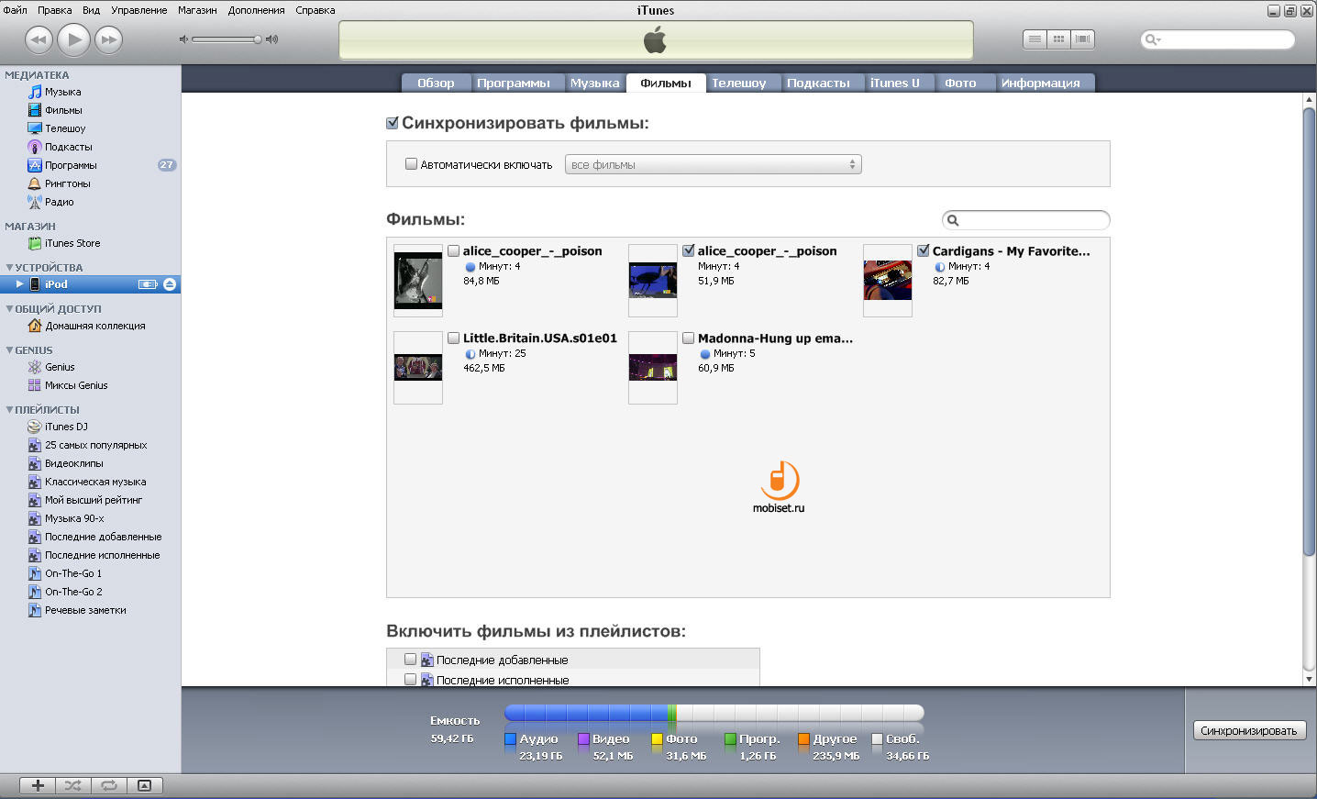Screen dimensions: 1317x799
Task: Switch to the Обзор tab
Action: tap(436, 83)
